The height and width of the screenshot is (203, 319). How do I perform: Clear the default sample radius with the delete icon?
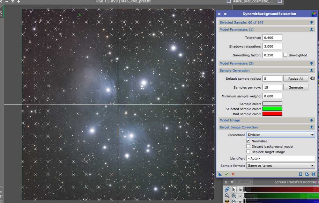pyautogui.click(x=312, y=78)
